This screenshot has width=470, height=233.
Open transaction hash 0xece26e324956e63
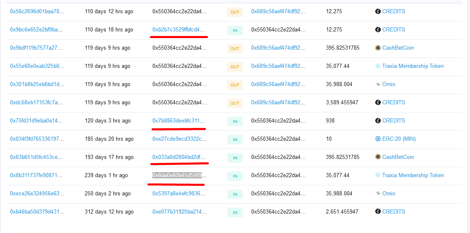tap(37, 194)
